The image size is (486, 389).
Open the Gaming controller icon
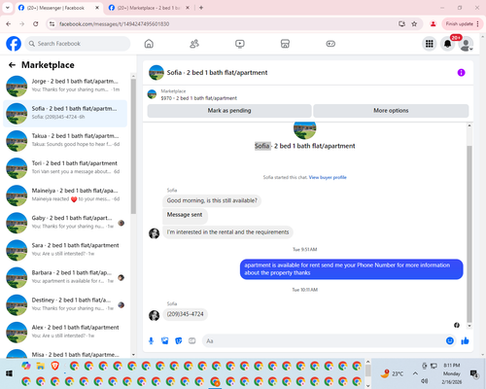tap(330, 44)
